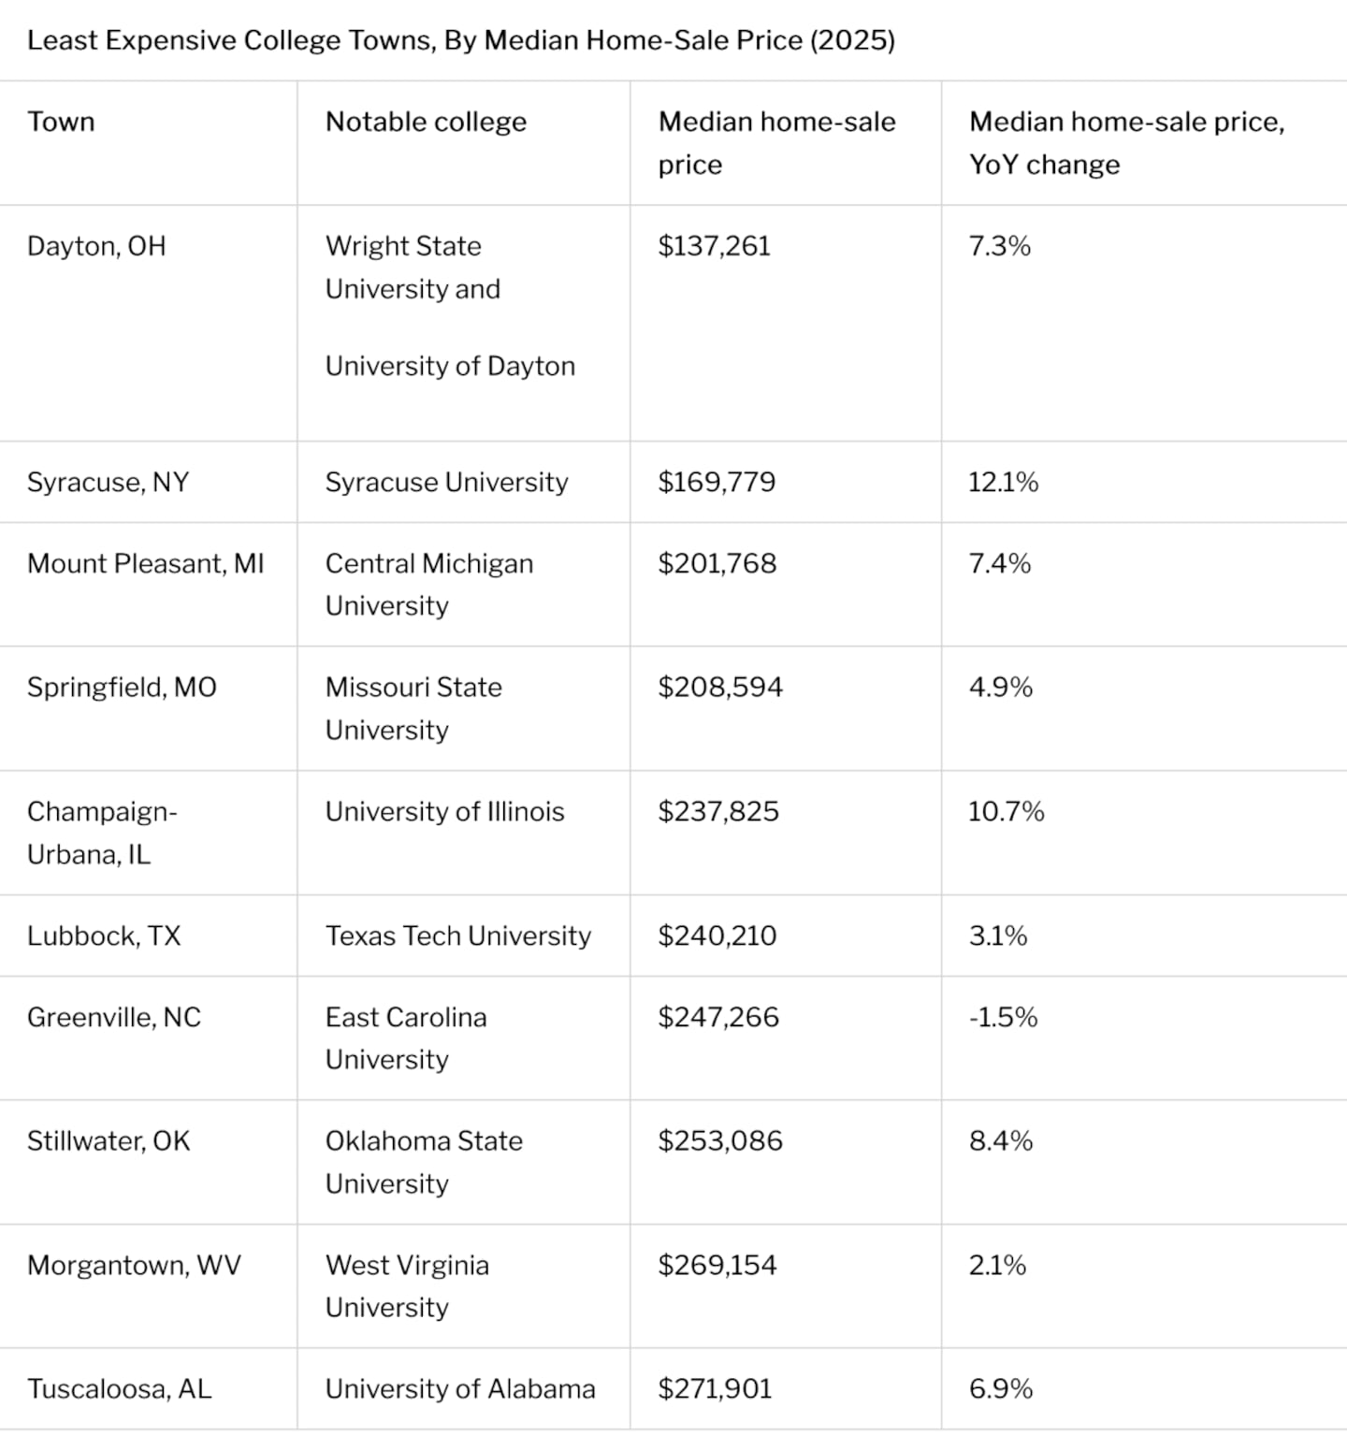This screenshot has height=1436, width=1347.
Task: Click the $271,901 price cell
Action: [x=715, y=1388]
